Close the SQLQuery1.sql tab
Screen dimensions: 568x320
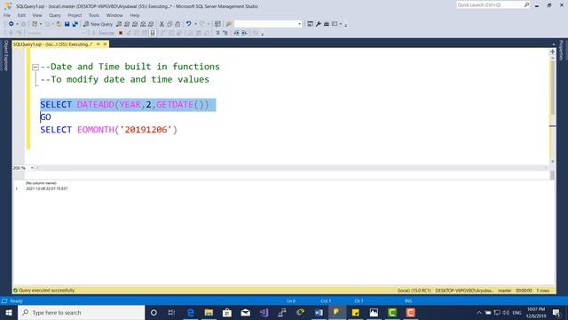click(105, 44)
